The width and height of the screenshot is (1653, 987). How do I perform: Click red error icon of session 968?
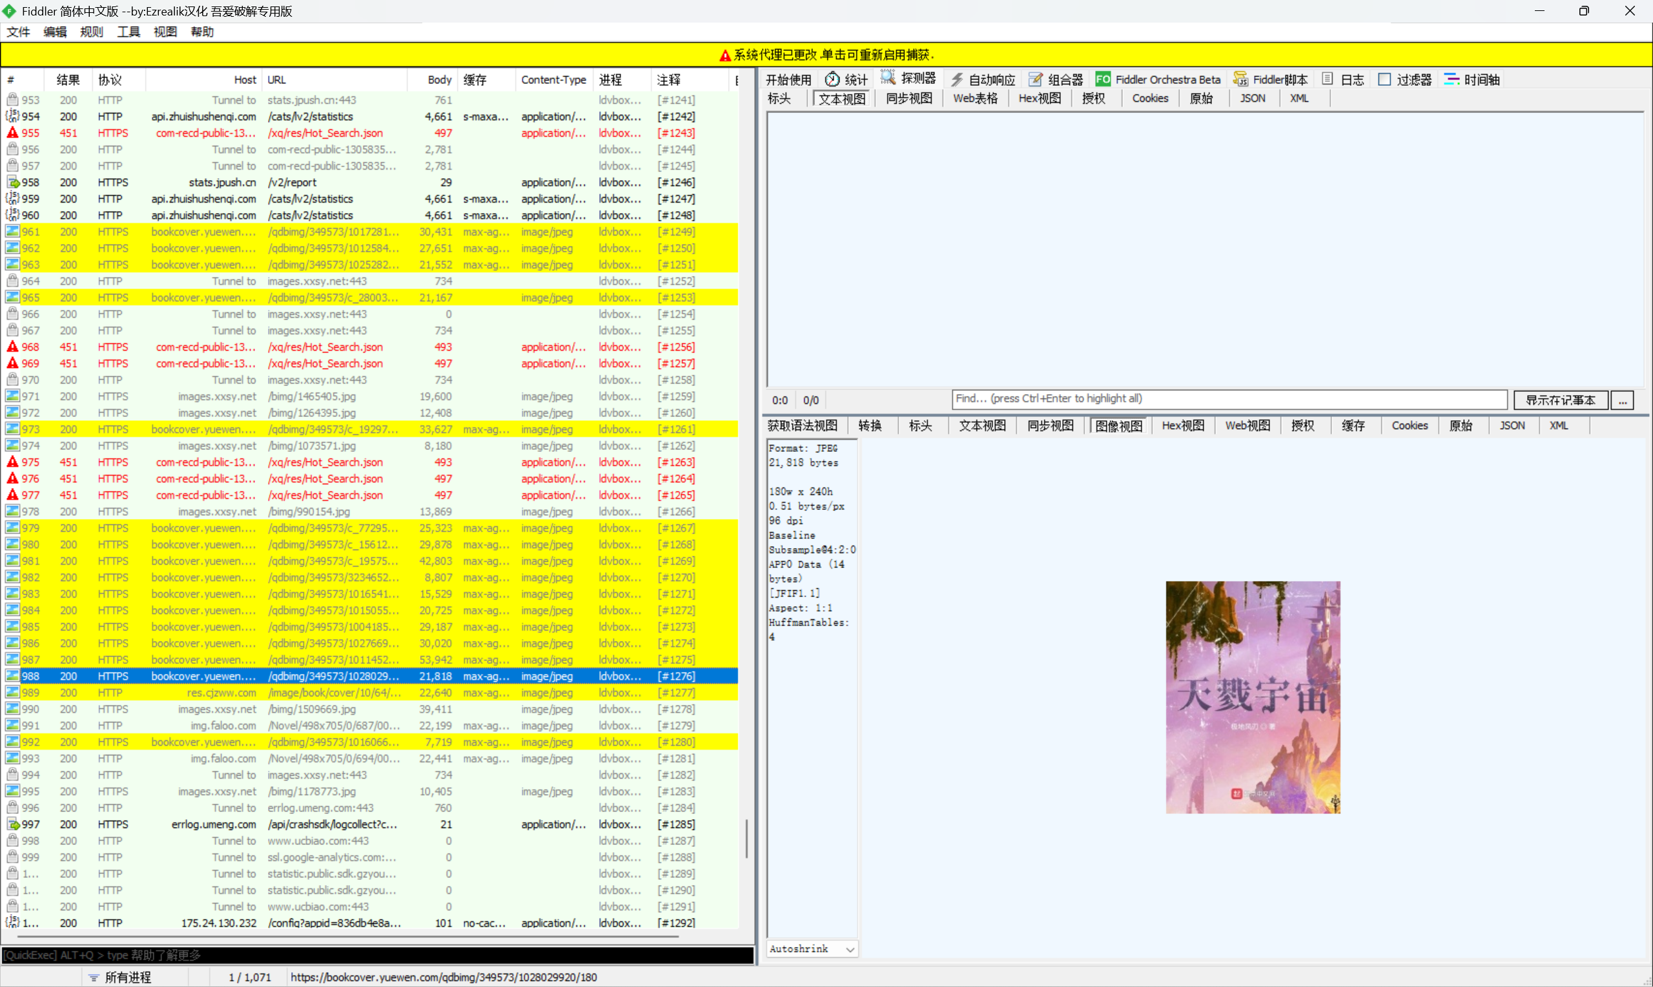click(13, 347)
